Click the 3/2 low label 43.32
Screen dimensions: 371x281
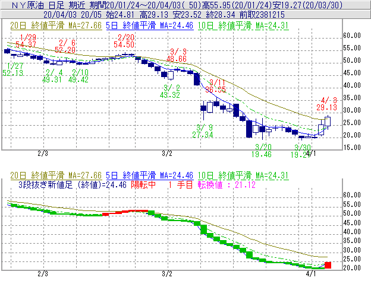[x=170, y=91]
